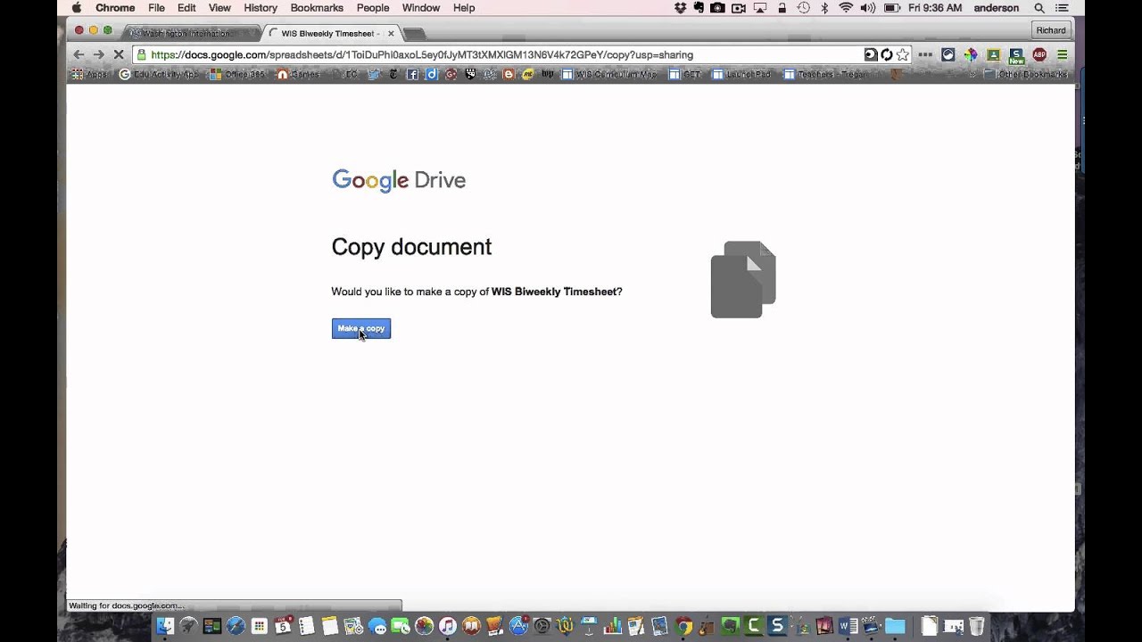Open the Bookmarks menu
The width and height of the screenshot is (1142, 642).
(x=317, y=8)
